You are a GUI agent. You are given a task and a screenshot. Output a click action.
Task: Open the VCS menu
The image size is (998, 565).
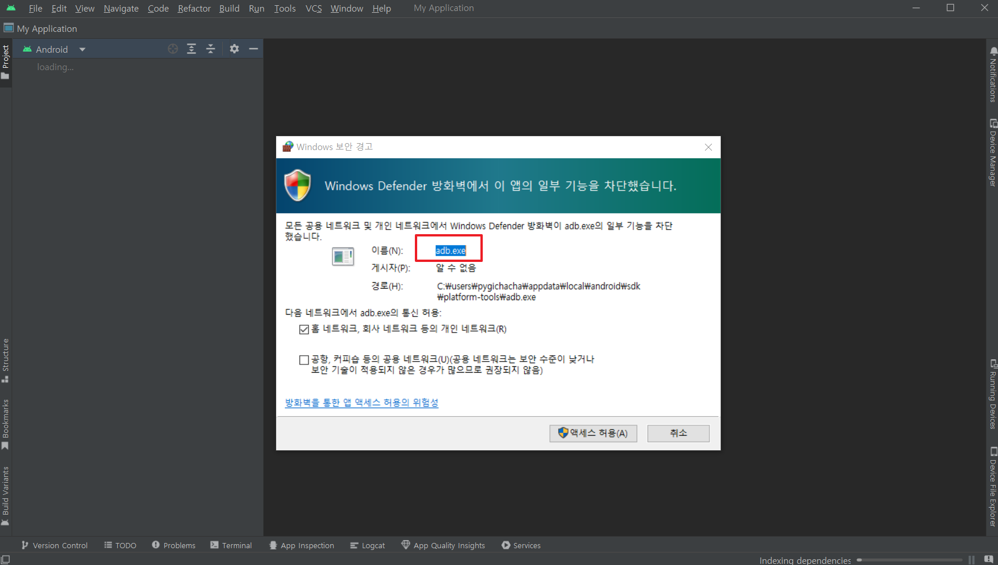(x=314, y=8)
